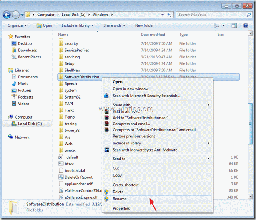
Task: Expand the Send to submenu arrow
Action: coord(208,159)
